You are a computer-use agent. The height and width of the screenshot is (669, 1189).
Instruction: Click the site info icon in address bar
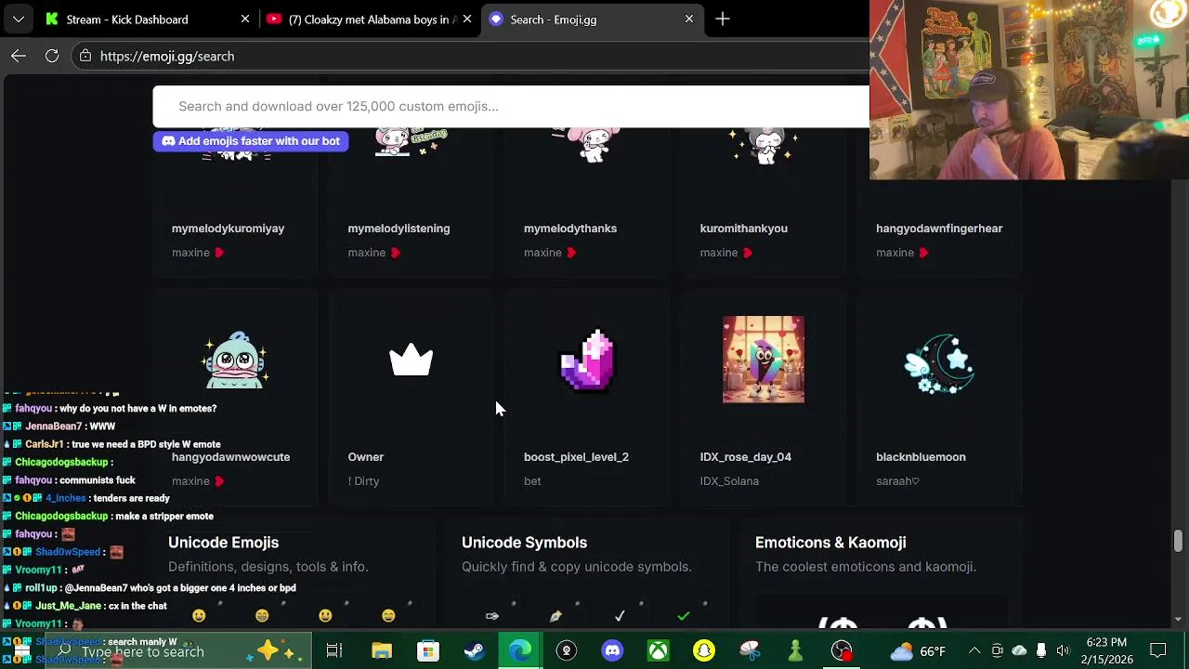[x=85, y=56]
